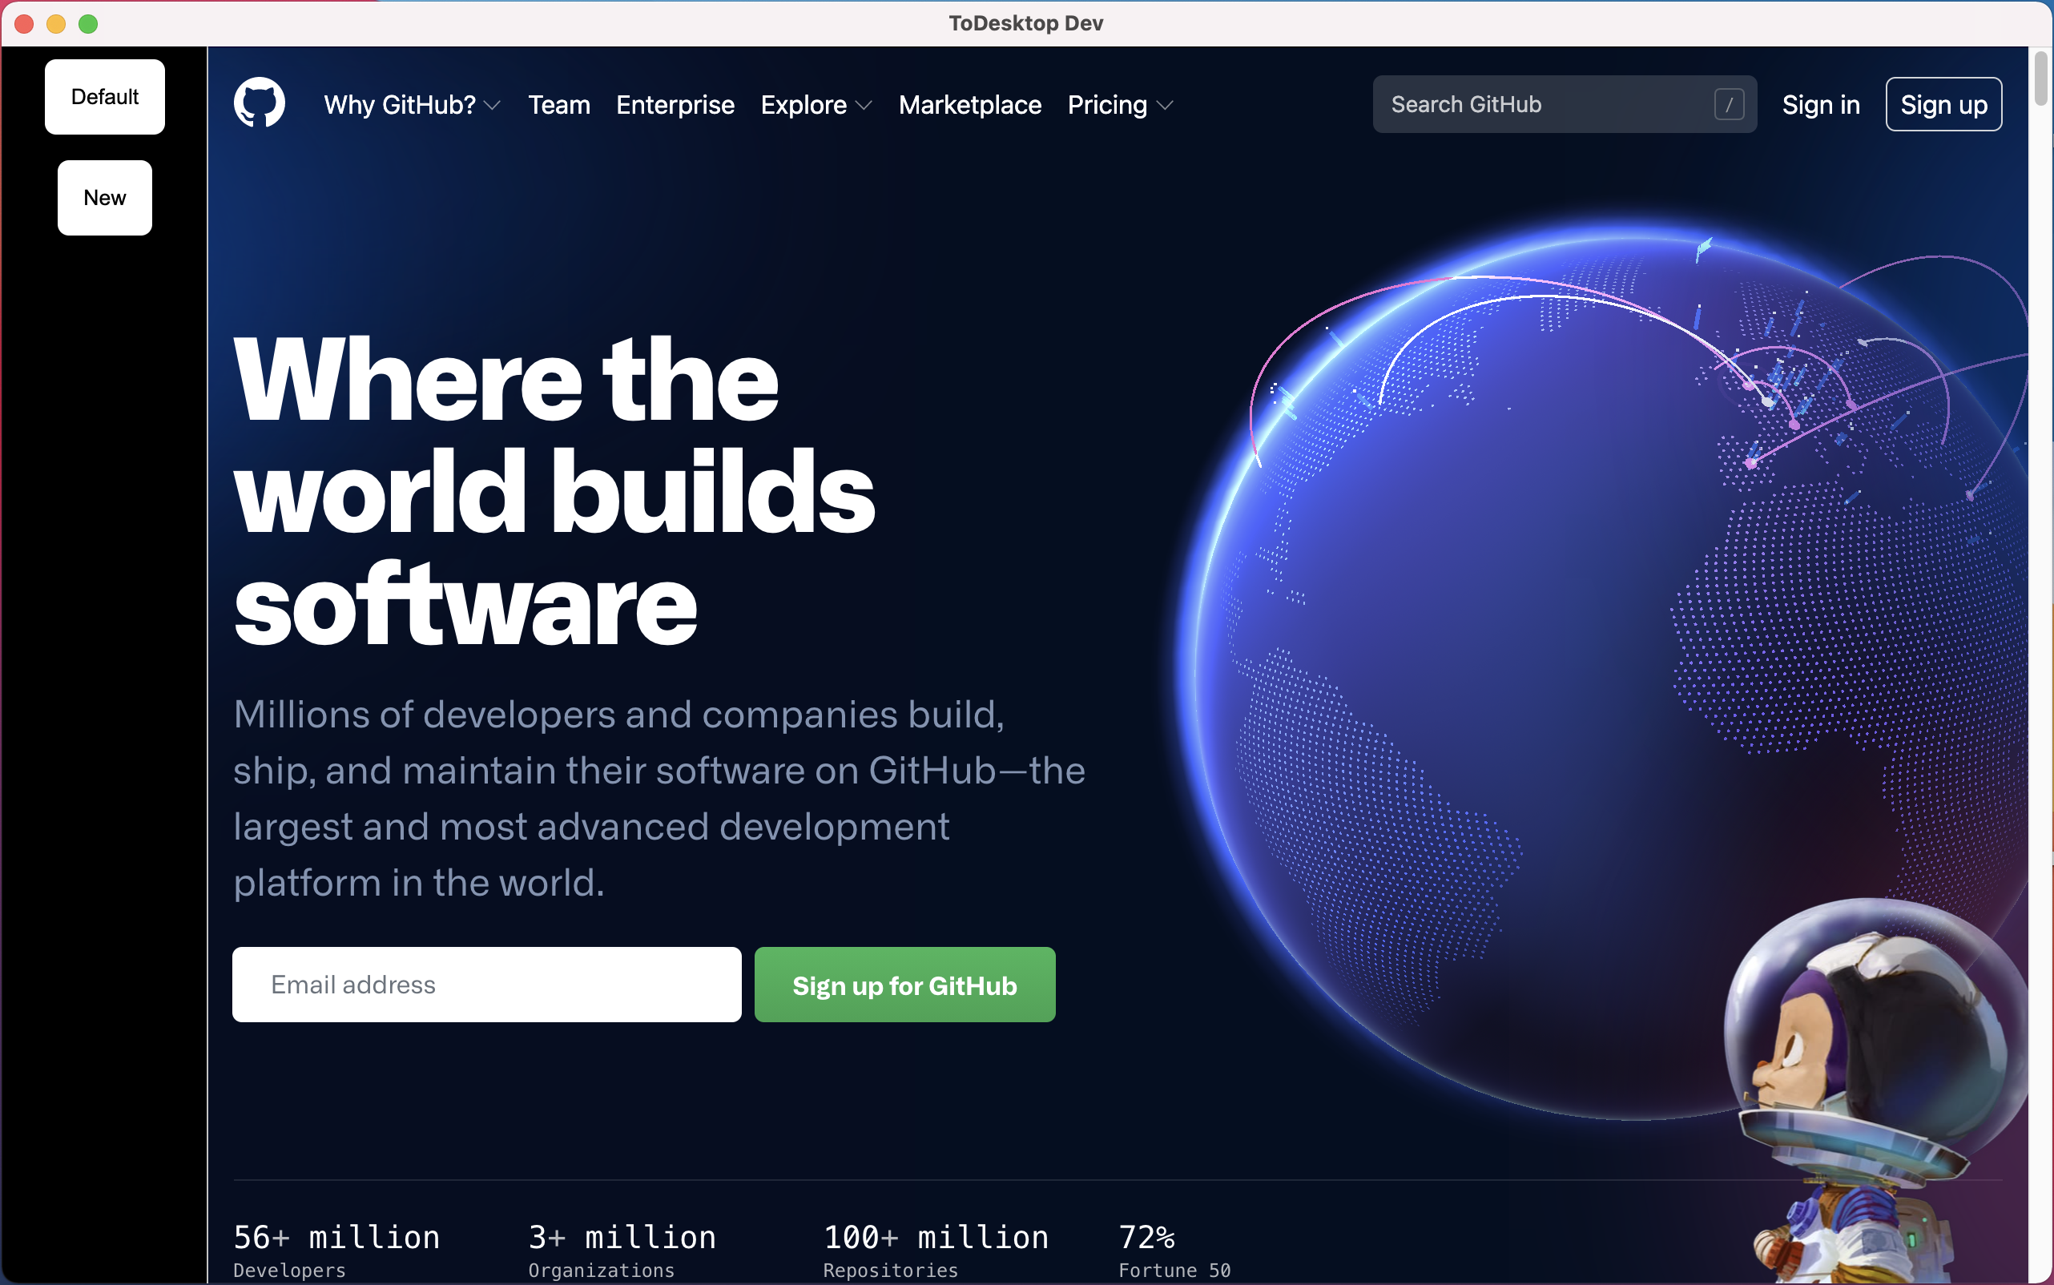Click the Sign up button in header
This screenshot has height=1285, width=2054.
tap(1943, 104)
